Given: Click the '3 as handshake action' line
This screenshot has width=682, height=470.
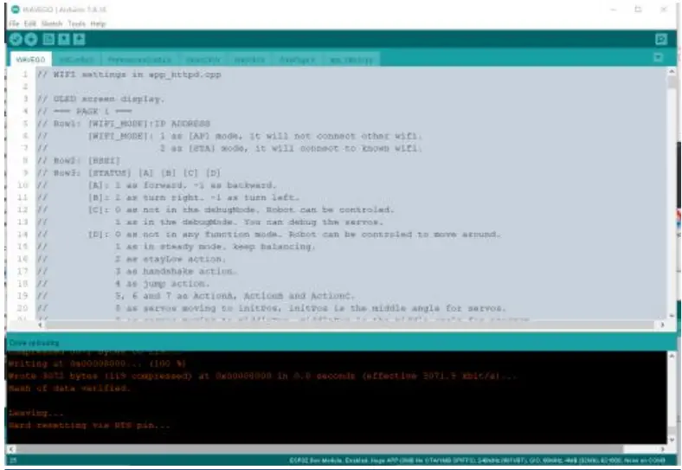Looking at the screenshot, I should pos(138,271).
